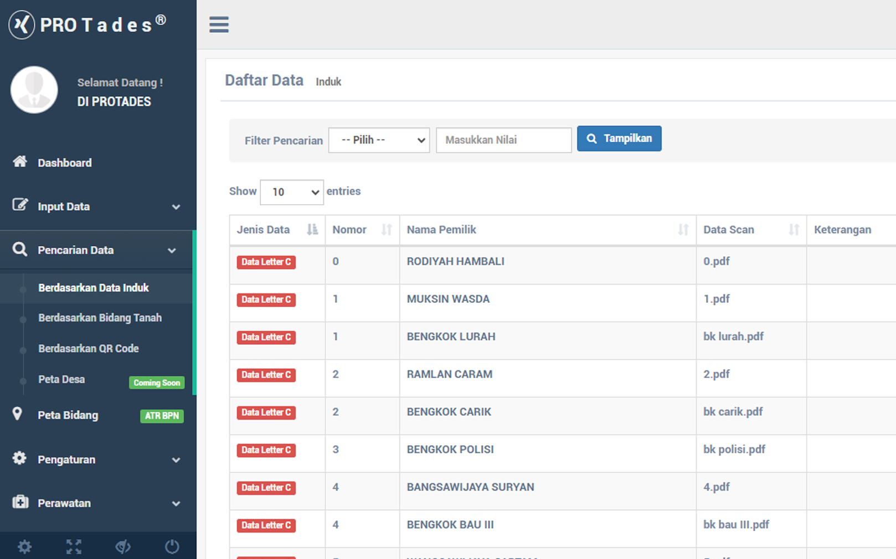The width and height of the screenshot is (896, 559).
Task: Sort by Jenis Data column icon
Action: click(312, 230)
